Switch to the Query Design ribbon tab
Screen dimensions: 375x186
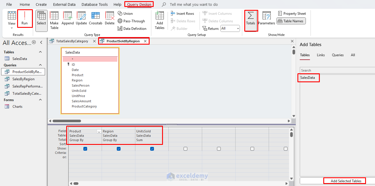(139, 4)
